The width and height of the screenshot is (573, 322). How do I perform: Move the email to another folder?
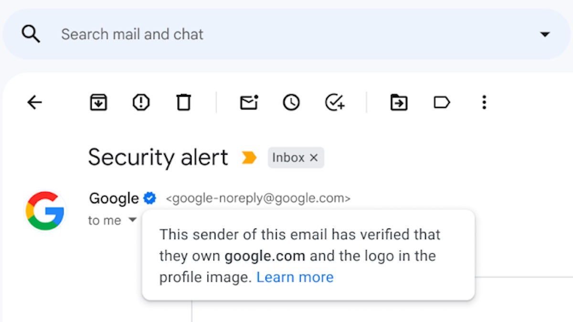coord(398,102)
